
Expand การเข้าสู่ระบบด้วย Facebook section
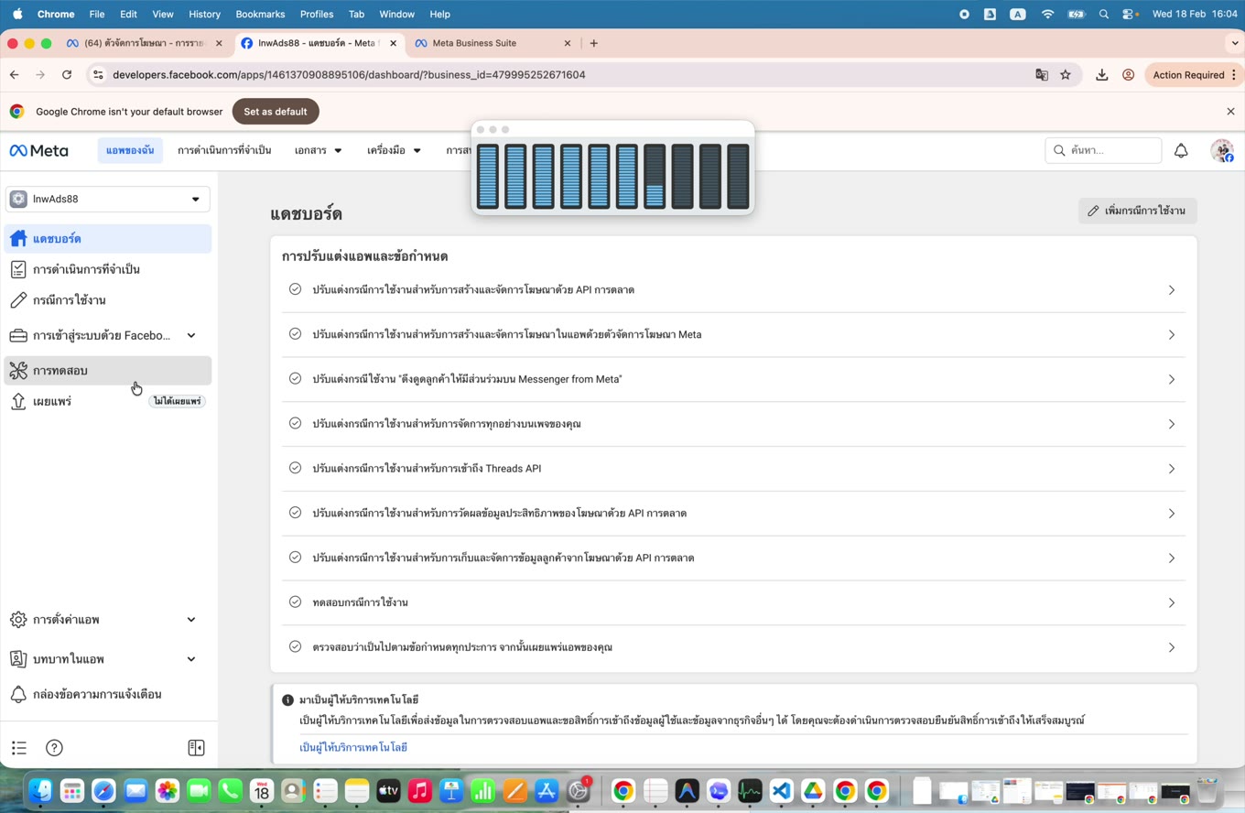tap(191, 336)
